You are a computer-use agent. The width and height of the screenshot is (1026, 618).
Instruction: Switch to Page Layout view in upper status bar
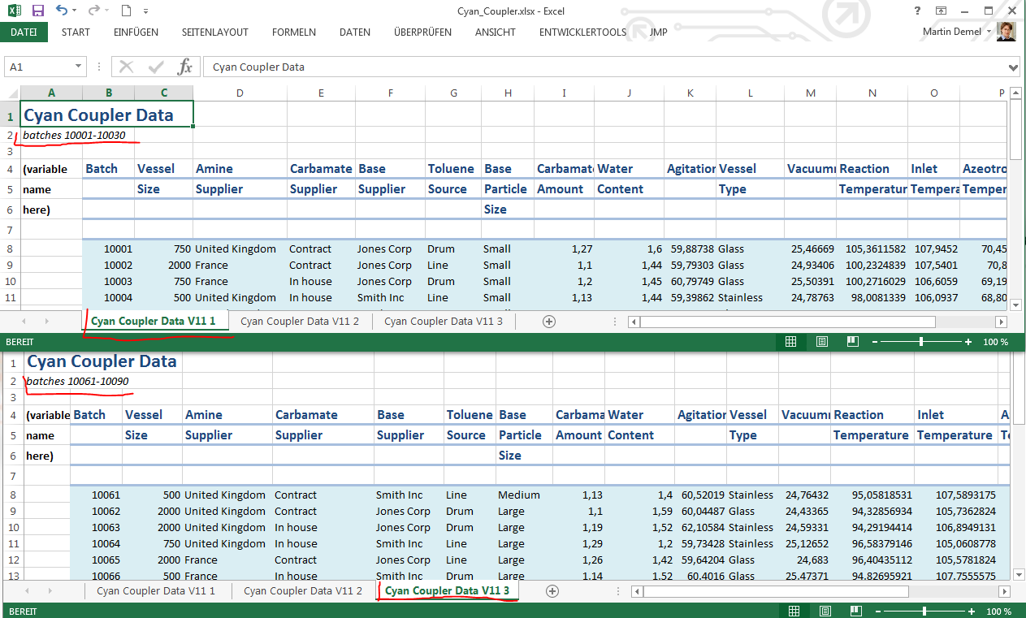[821, 342]
